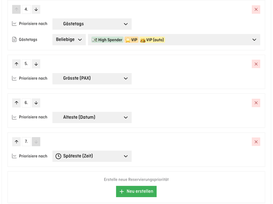
Task: Click the priority number 5 field
Action: click(x=26, y=64)
